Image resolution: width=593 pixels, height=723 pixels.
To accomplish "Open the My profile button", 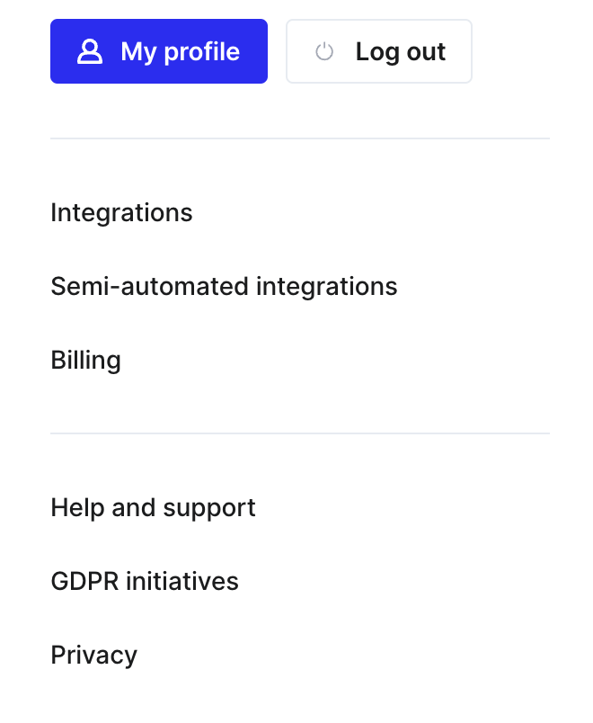I will pos(159,51).
